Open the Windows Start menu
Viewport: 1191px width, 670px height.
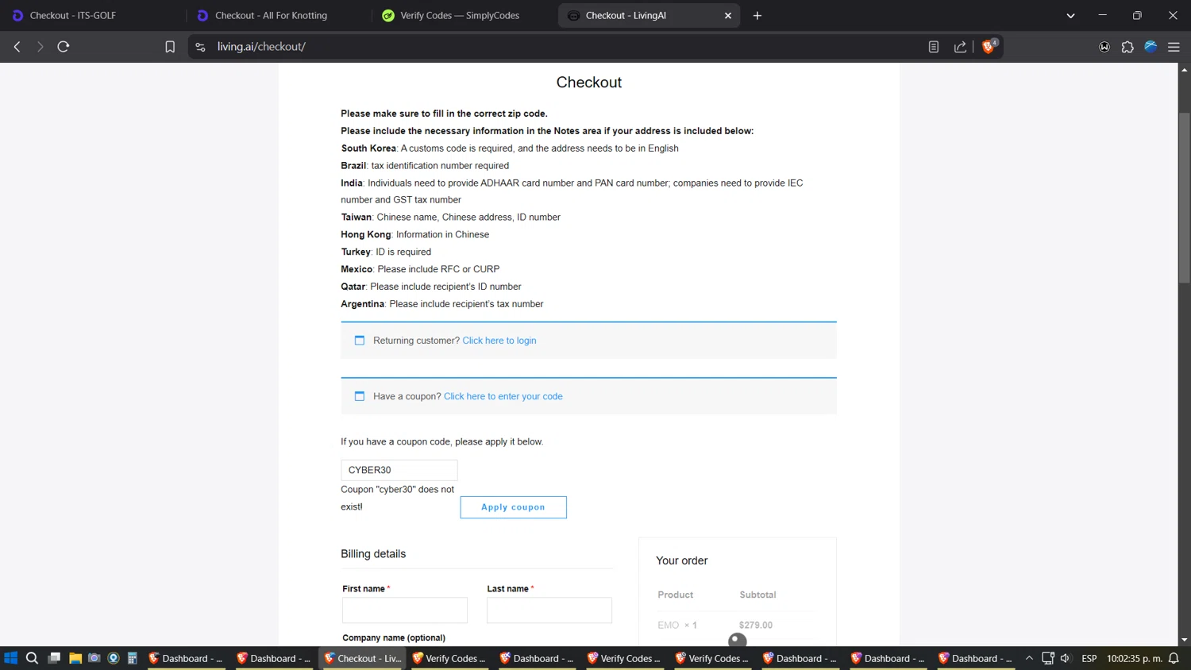click(x=11, y=658)
